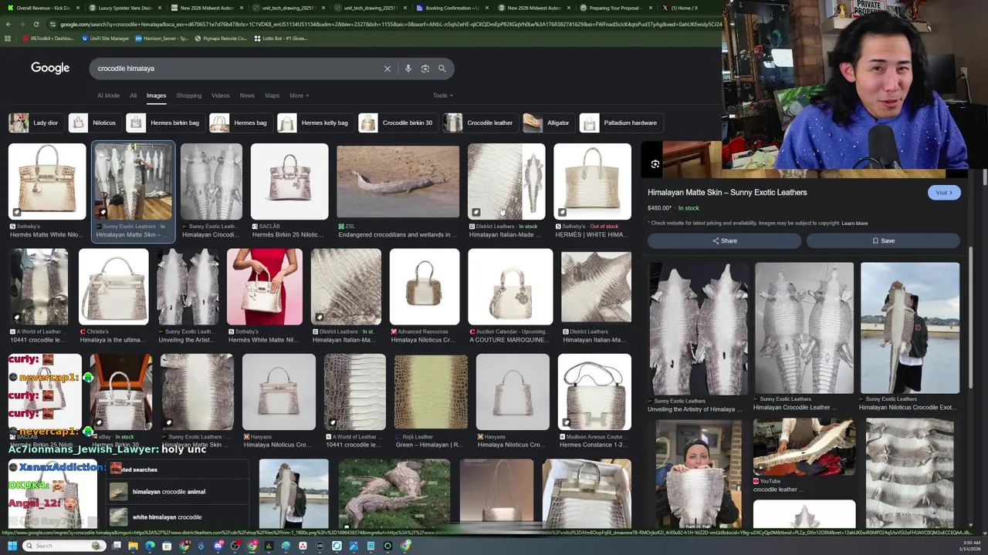The width and height of the screenshot is (988, 555).
Task: Save the Himalayan Matte Skin image
Action: [883, 240]
